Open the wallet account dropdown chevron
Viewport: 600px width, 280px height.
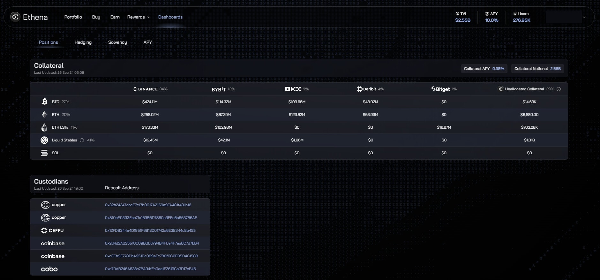click(x=584, y=17)
